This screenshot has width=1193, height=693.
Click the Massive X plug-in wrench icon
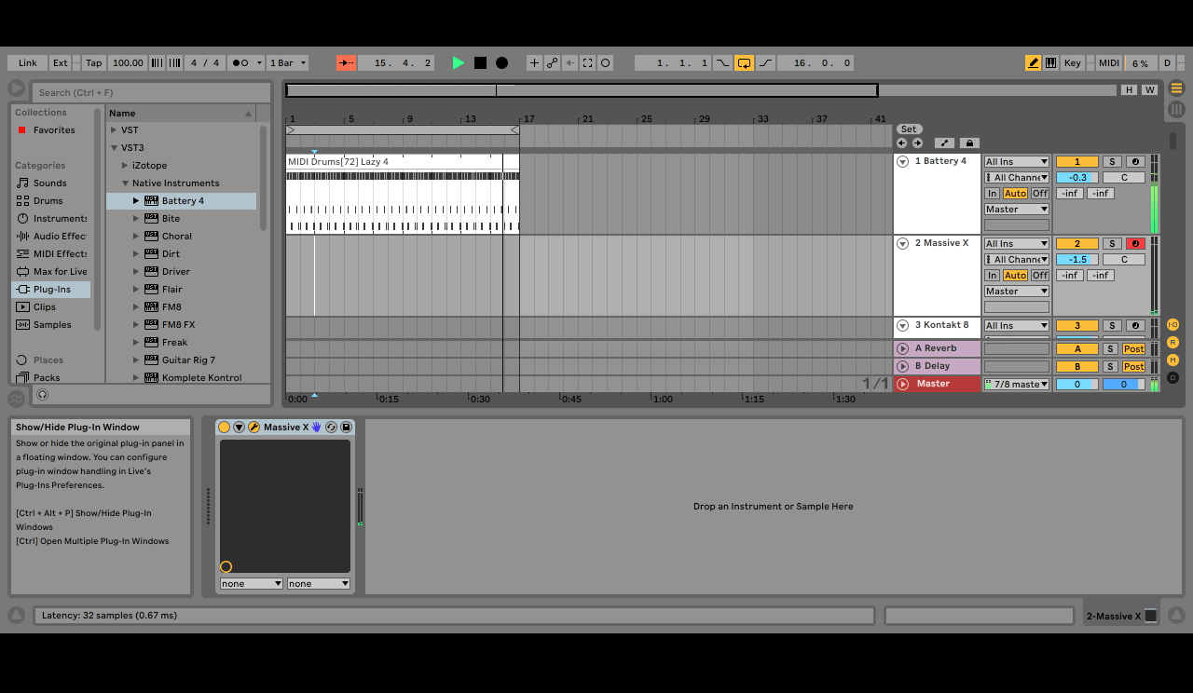254,428
